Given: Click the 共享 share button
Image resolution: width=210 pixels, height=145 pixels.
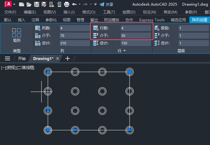Looking at the screenshot, I should tap(106, 4).
